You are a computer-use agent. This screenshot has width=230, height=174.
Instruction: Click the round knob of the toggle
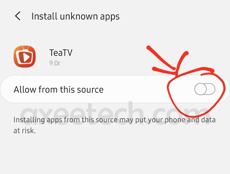pyautogui.click(x=201, y=89)
